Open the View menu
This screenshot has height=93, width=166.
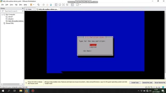click(x=11, y=5)
